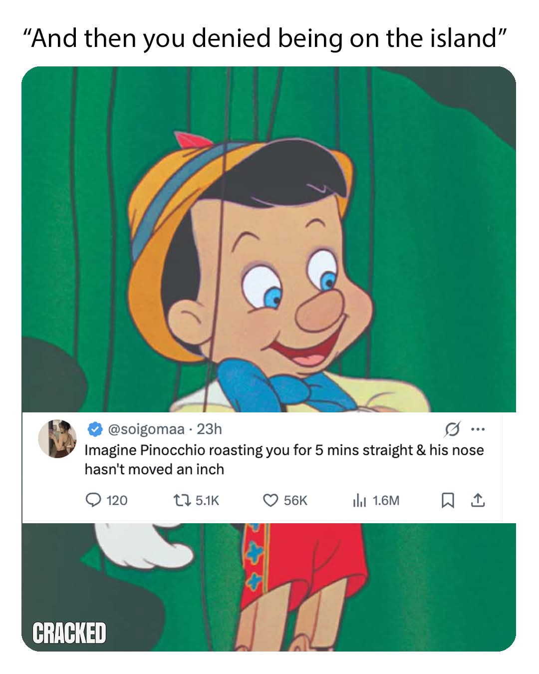Screen dimensions: 539x674
Task: Click the 120 replies count
Action: tap(117, 500)
